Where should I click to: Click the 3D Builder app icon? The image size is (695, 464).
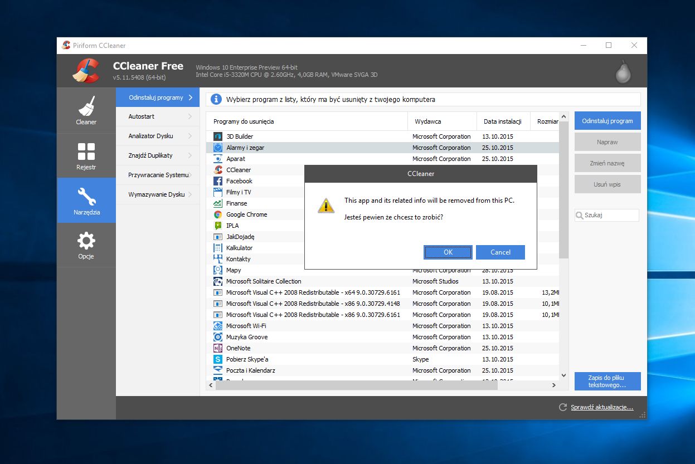coord(218,136)
